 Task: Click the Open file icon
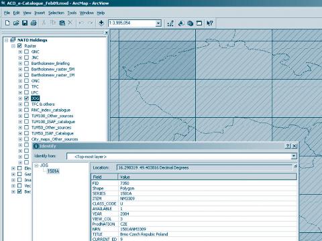[16, 23]
